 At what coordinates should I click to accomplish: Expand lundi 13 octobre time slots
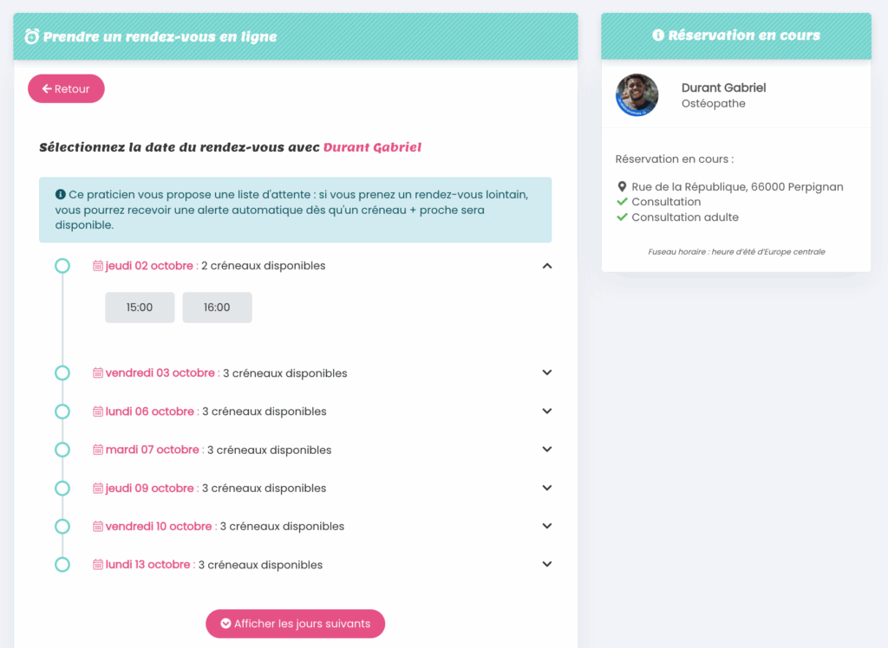pyautogui.click(x=546, y=564)
